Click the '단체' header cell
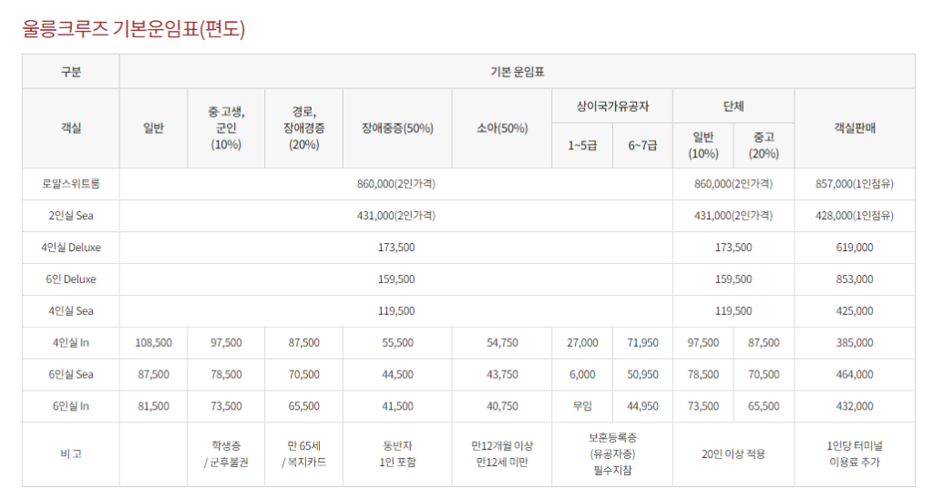The width and height of the screenshot is (933, 498). (733, 107)
